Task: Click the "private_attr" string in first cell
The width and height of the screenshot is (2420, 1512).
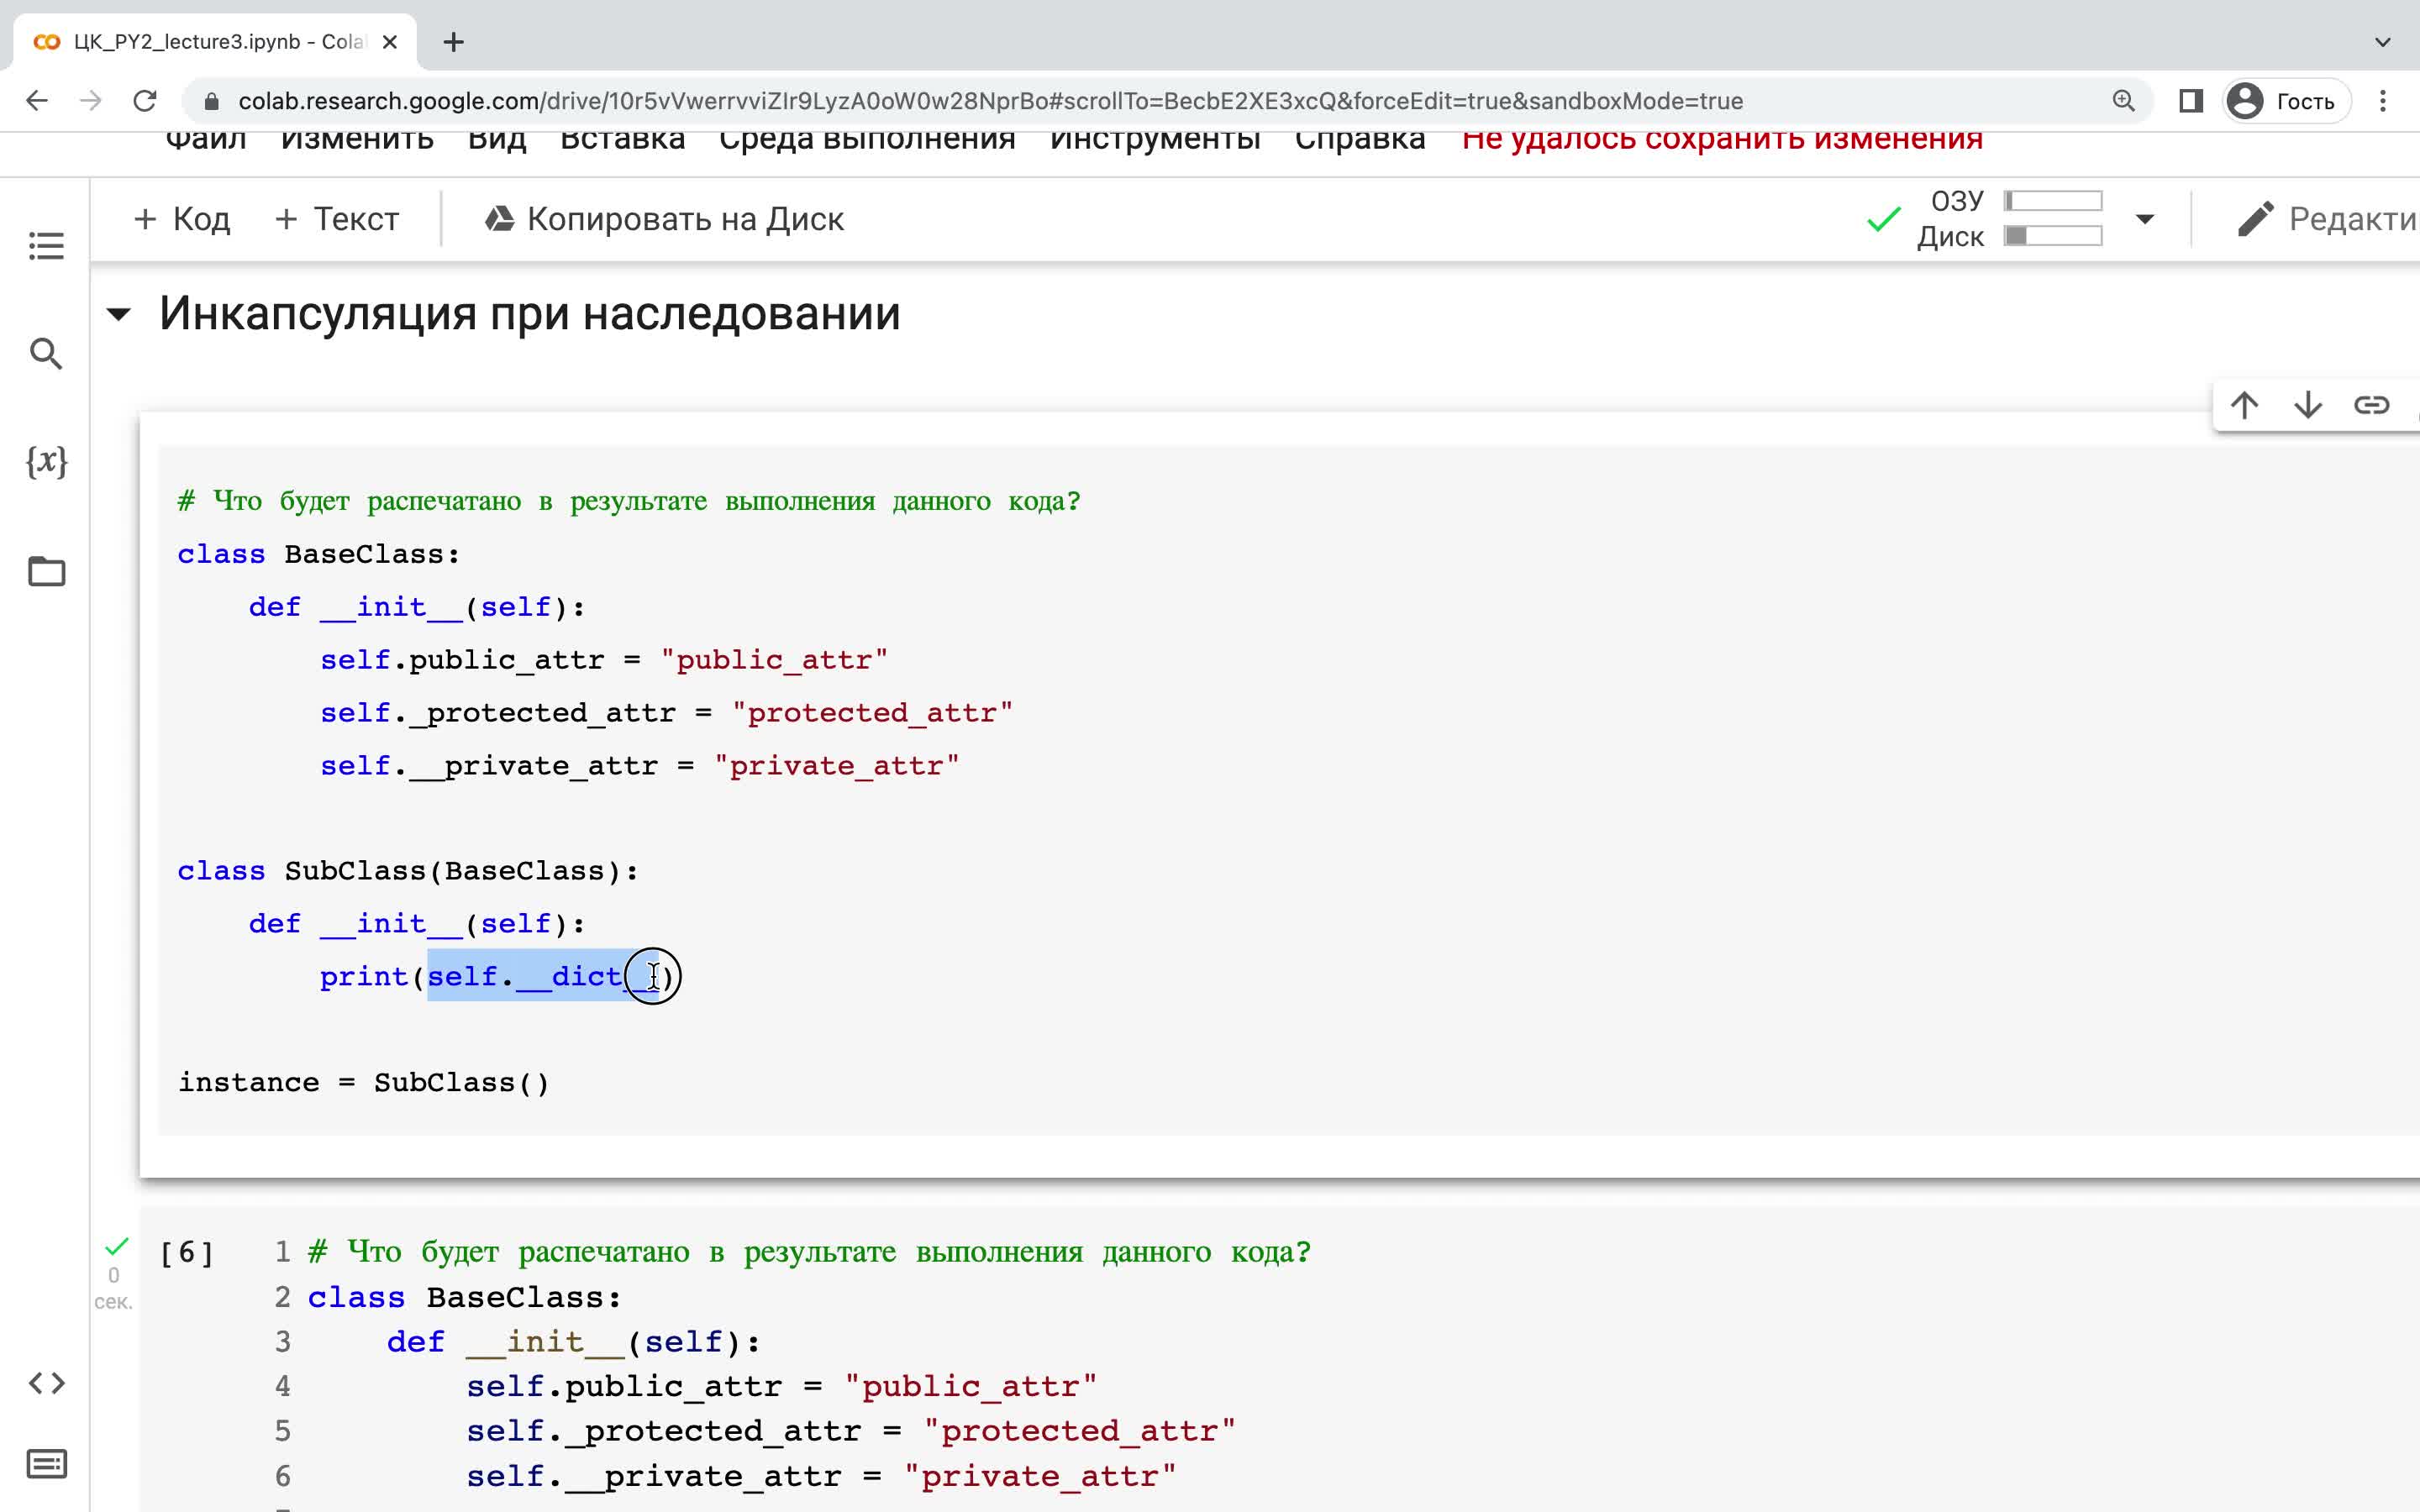Action: point(837,766)
